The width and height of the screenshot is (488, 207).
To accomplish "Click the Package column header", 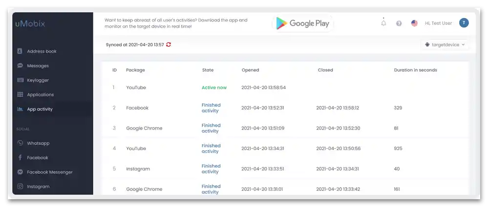I will (x=135, y=70).
